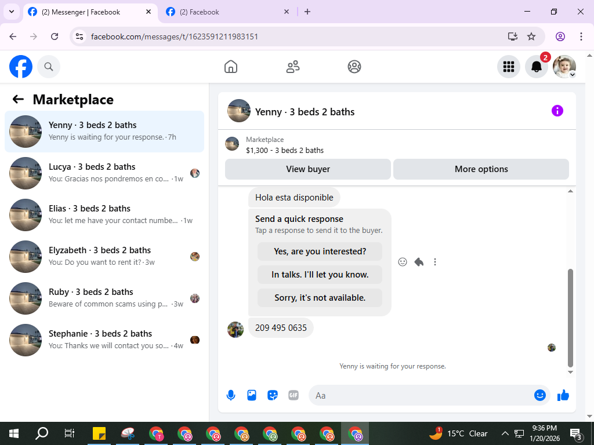Open the account profile picture menu
This screenshot has width=594, height=445.
564,67
